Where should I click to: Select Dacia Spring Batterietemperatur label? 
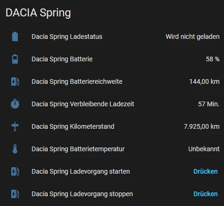tap(78, 149)
